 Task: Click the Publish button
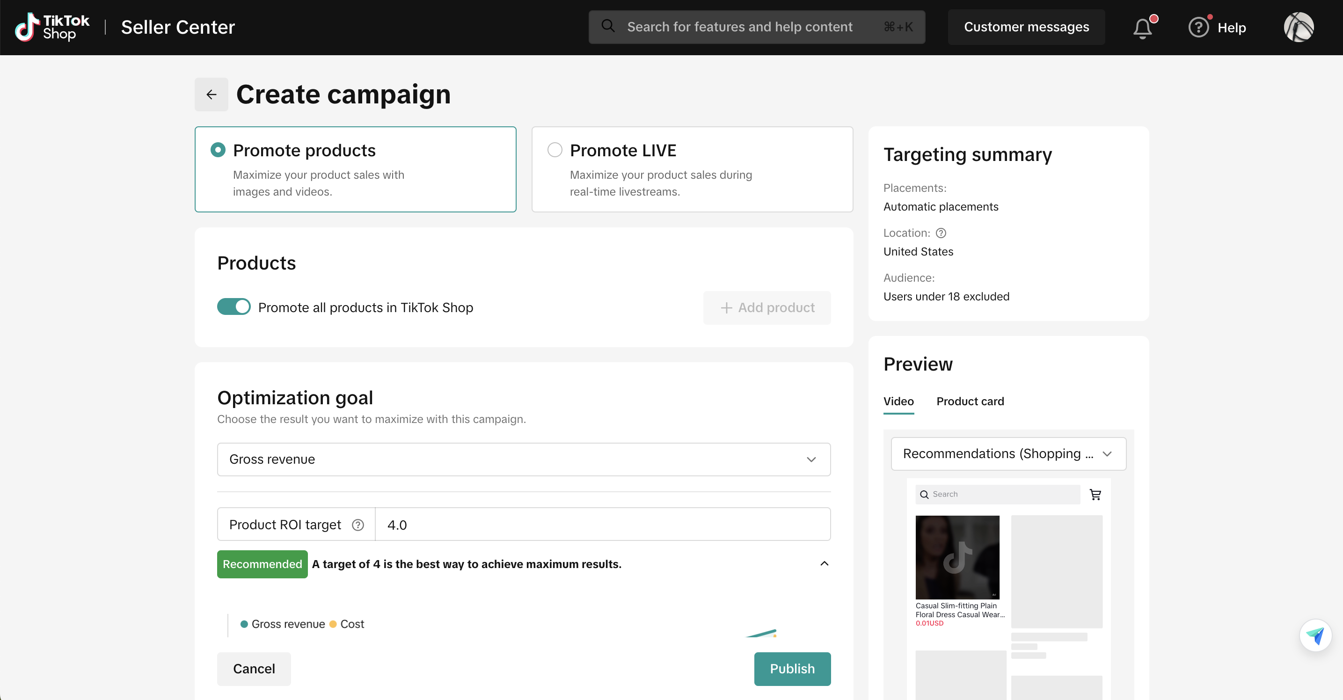(792, 669)
